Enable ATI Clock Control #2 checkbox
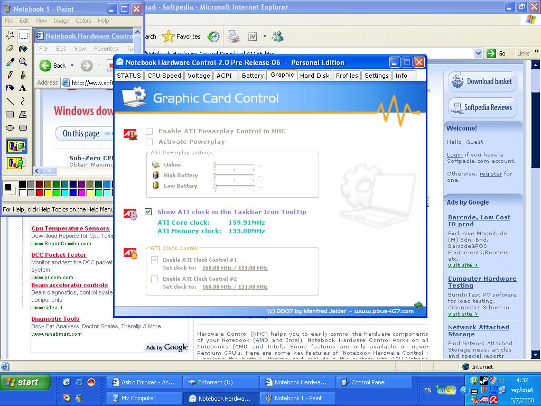 point(155,279)
